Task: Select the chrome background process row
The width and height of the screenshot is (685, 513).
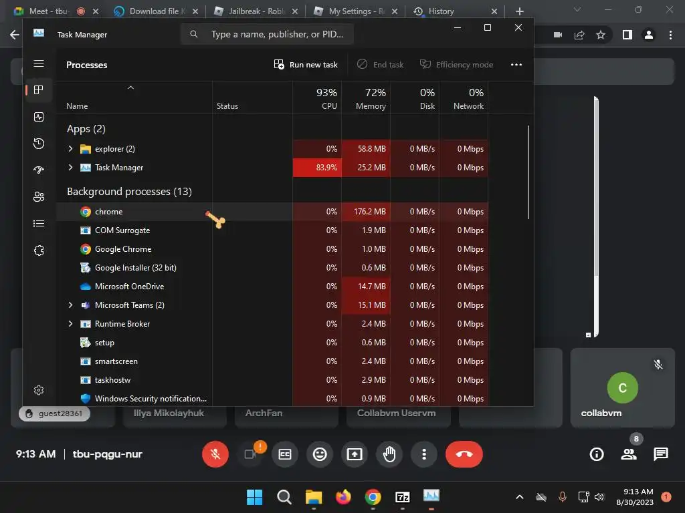Action: click(x=272, y=212)
